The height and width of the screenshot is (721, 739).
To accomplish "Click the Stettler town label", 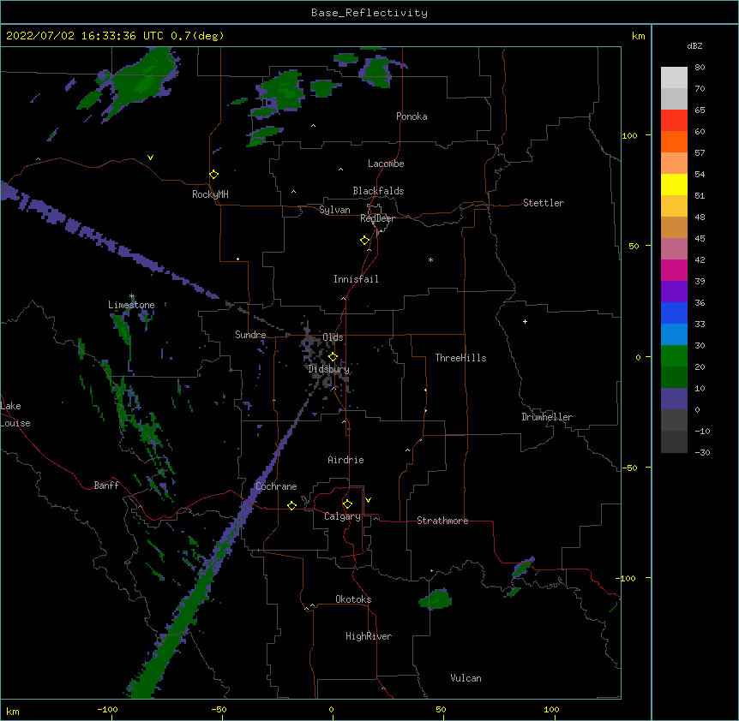I will [544, 203].
